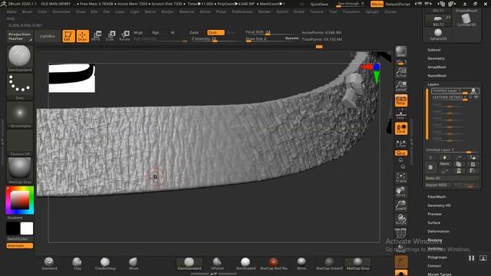The height and width of the screenshot is (276, 491).
Task: Toggle Draw mode button
Action: 82,36
